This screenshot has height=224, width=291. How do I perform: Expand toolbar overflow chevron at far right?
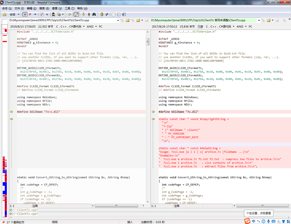(289, 19)
